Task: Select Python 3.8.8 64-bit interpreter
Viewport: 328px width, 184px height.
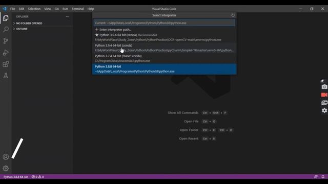Action: coord(165,69)
